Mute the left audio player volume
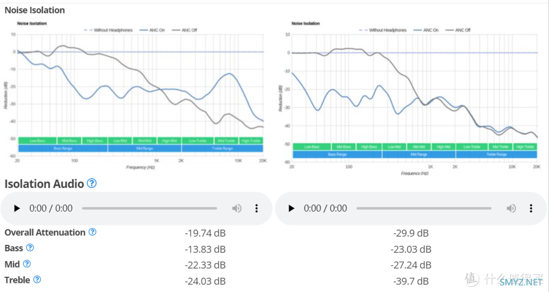 click(237, 208)
